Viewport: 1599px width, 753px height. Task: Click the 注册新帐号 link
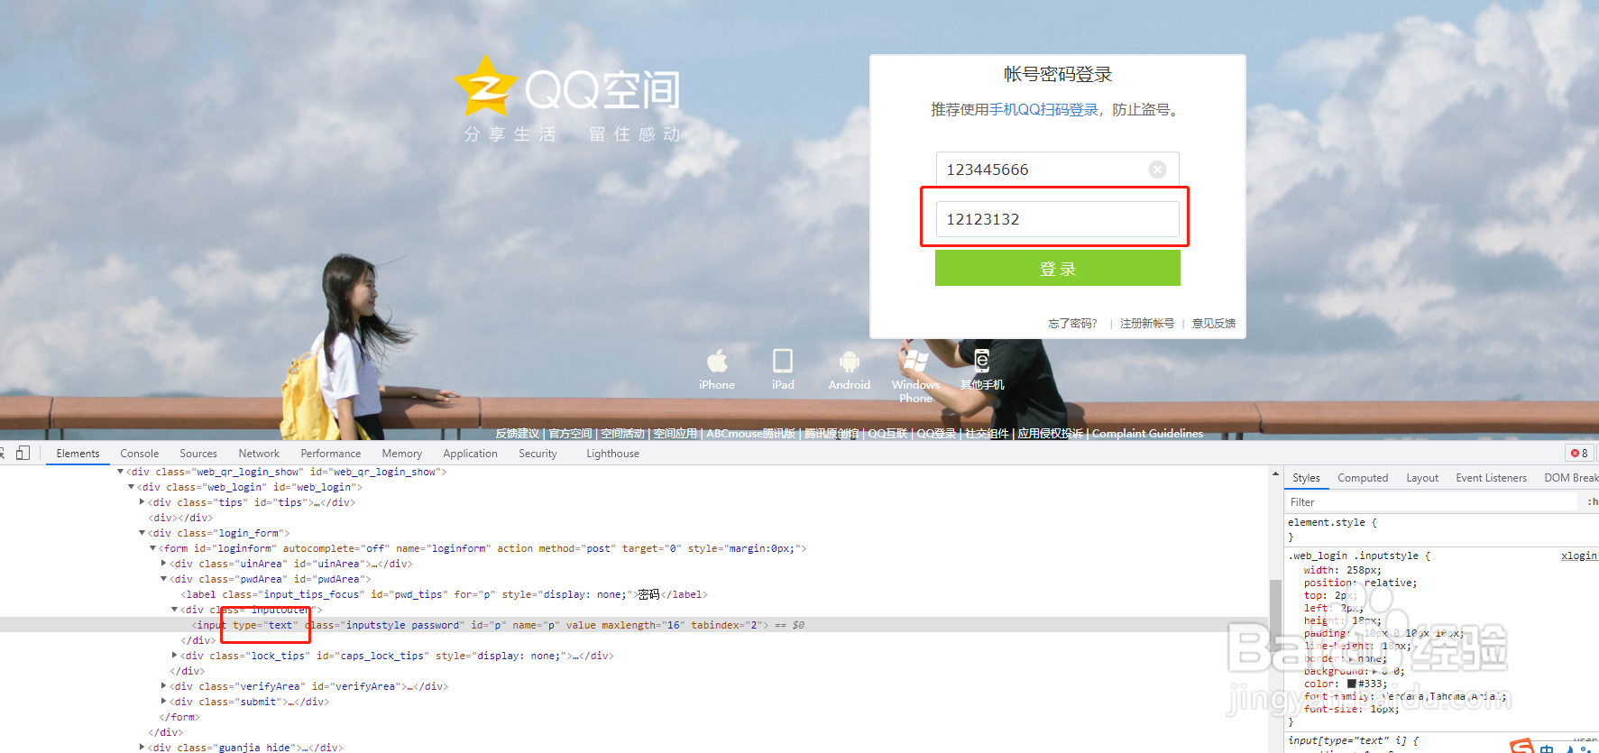1147,323
